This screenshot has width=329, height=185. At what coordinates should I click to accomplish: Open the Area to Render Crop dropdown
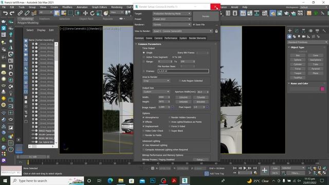[156, 81]
